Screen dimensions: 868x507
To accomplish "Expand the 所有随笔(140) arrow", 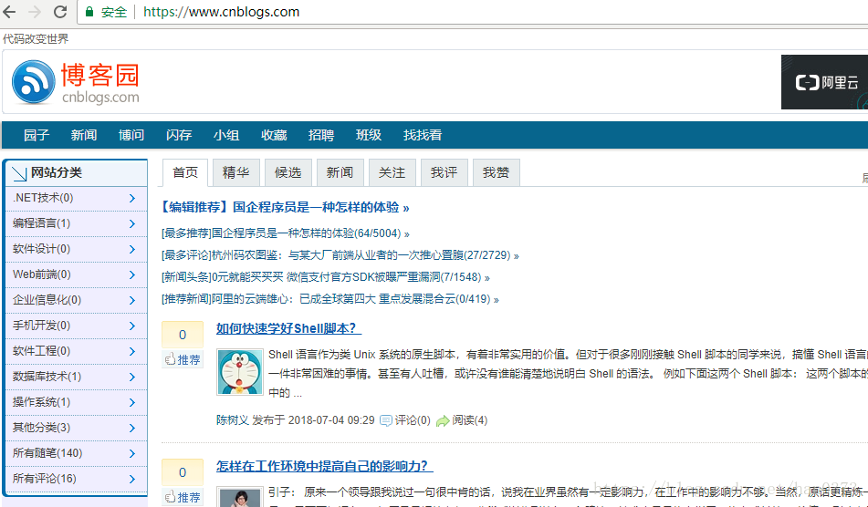I will (131, 453).
